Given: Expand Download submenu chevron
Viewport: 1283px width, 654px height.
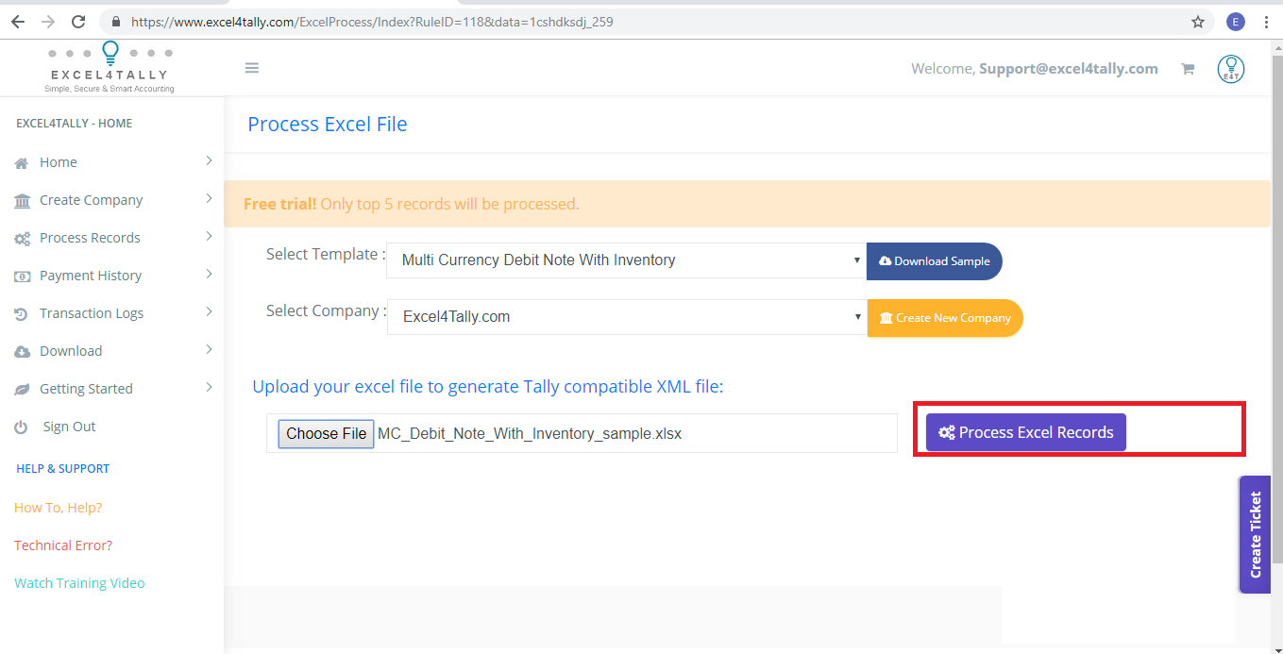Looking at the screenshot, I should 209,350.
